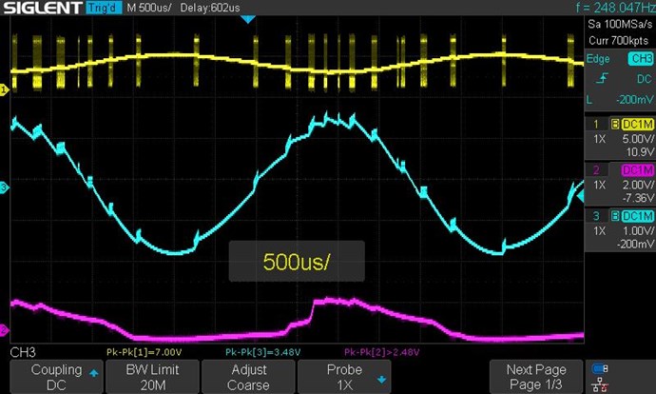This screenshot has height=394, width=656.
Task: Open the Coupling DC softkey menu
Action: coord(56,377)
